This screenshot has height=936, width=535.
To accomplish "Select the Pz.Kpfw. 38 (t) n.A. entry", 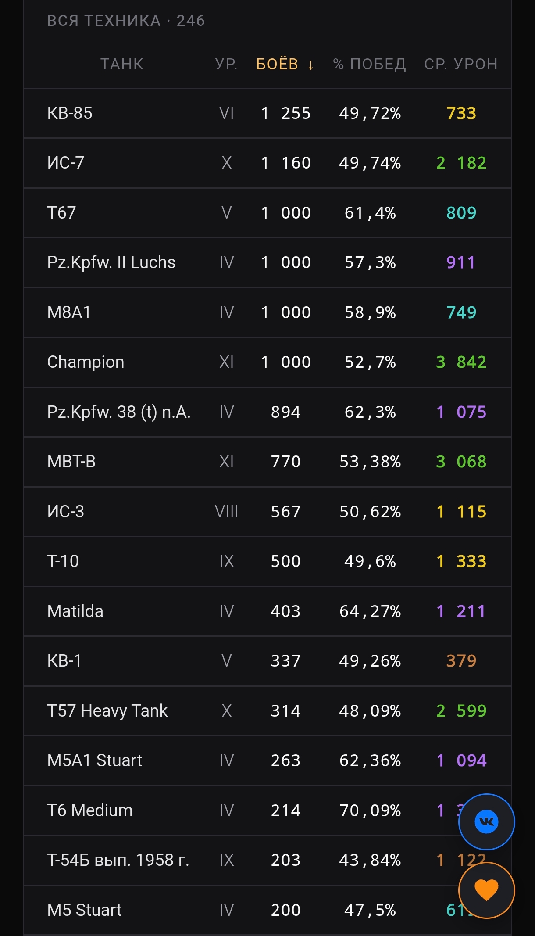I will point(267,412).
